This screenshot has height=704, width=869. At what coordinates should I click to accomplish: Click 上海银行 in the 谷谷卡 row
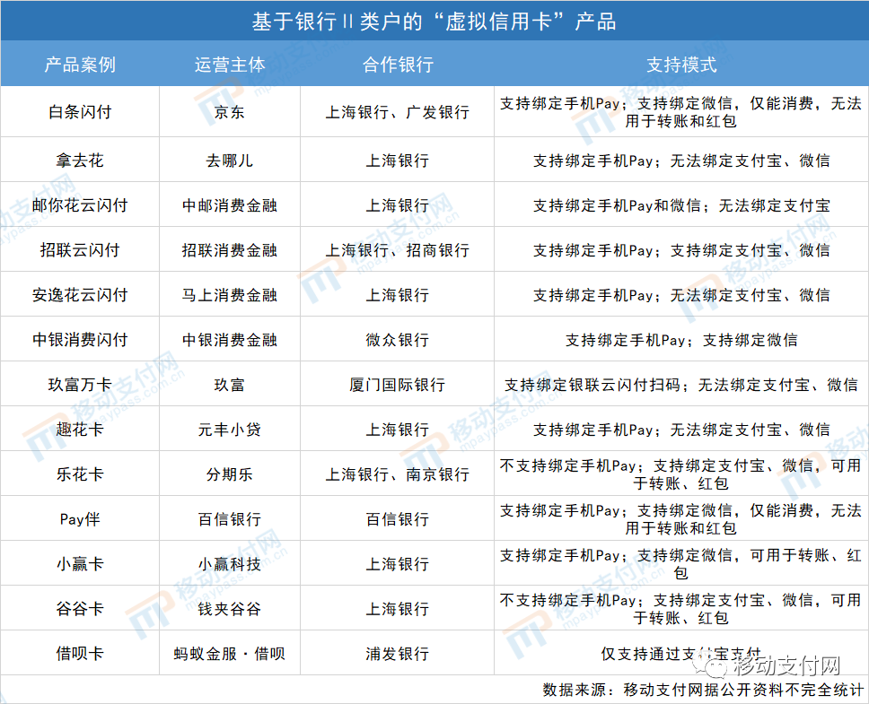point(398,609)
